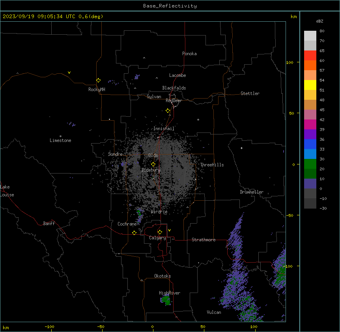Click the Calgary city label
The image size is (340, 332).
(157, 238)
